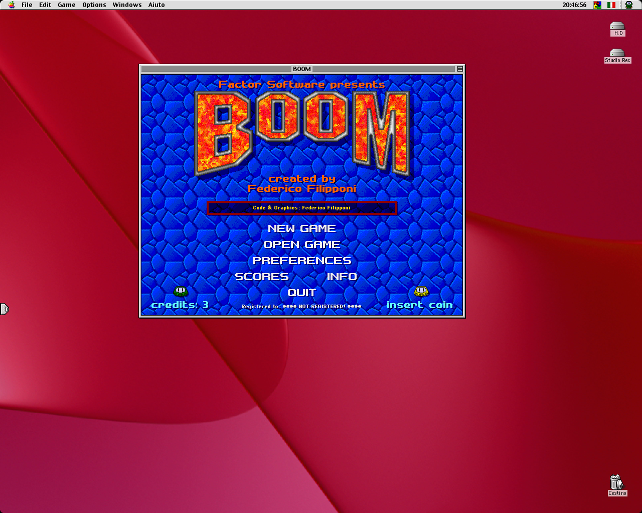Click the credits: 3 counter
The width and height of the screenshot is (642, 513).
click(x=180, y=305)
